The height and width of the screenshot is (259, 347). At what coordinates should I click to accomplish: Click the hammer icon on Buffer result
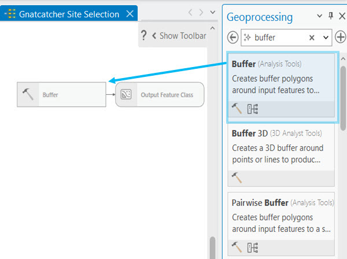pos(237,109)
